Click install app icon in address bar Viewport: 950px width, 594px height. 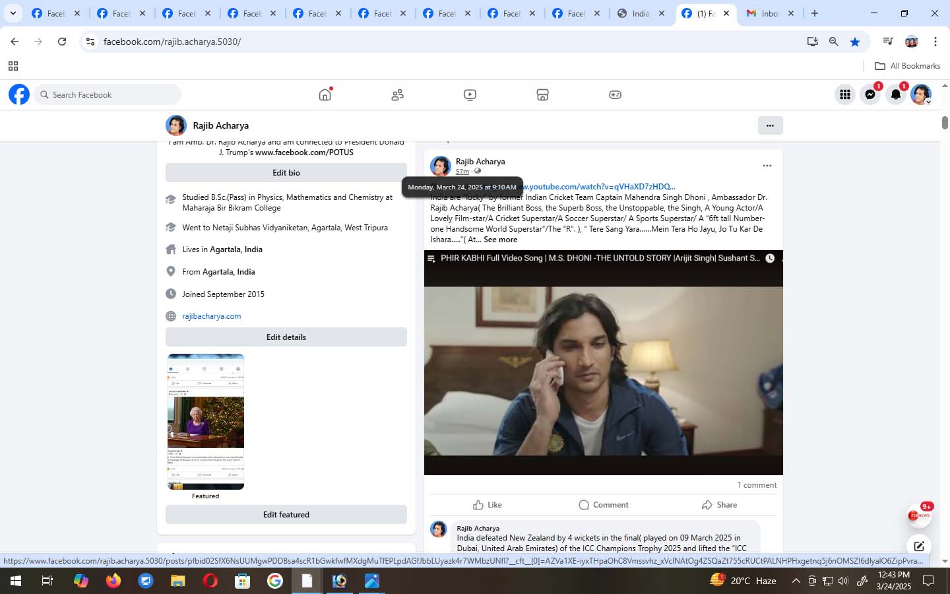point(813,42)
